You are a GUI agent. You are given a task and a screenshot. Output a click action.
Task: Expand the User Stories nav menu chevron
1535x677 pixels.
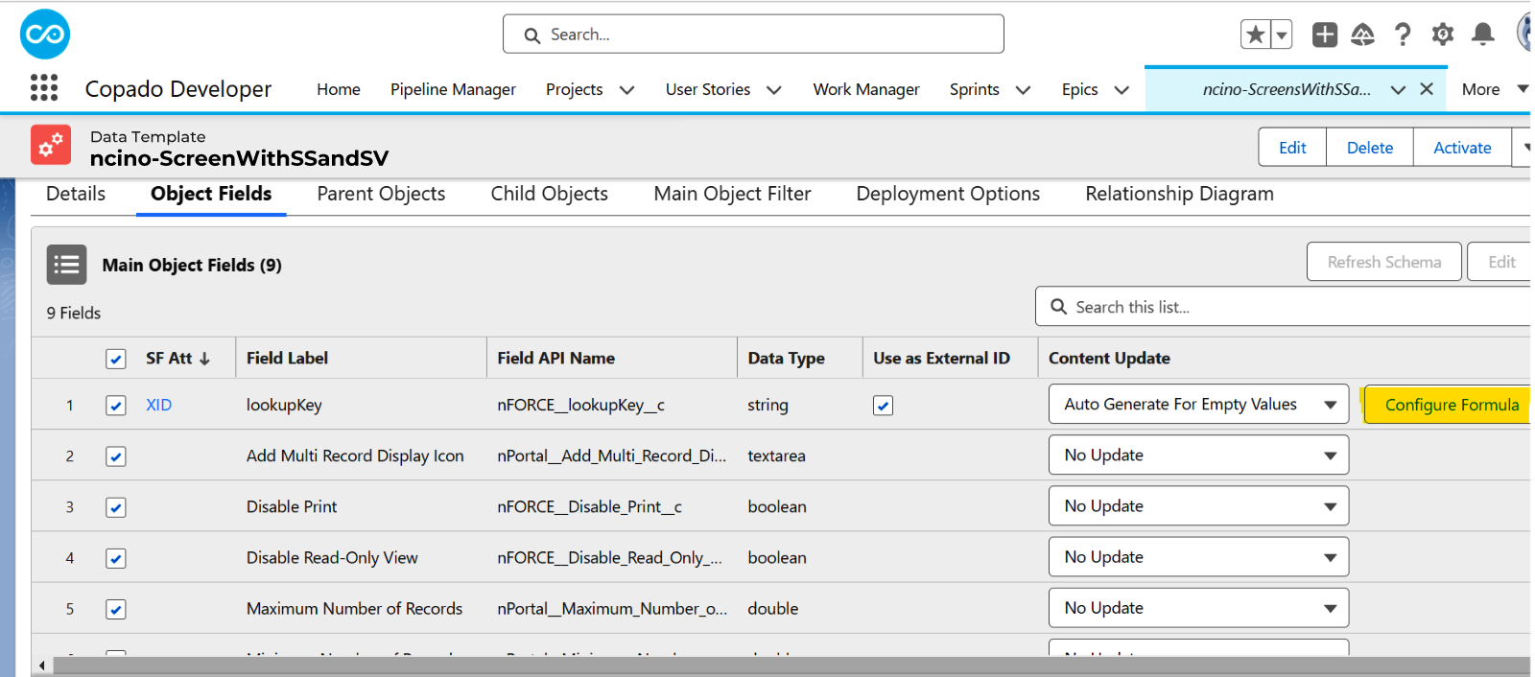pyautogui.click(x=774, y=90)
